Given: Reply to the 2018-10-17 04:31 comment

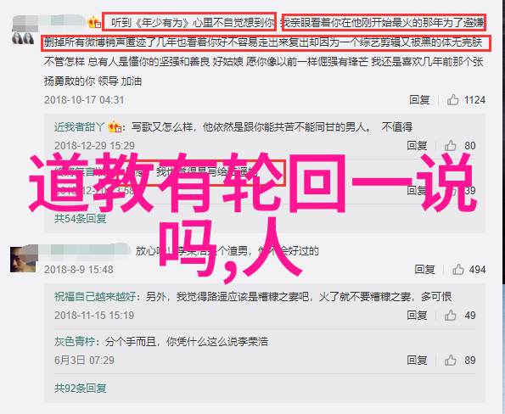Looking at the screenshot, I should click(x=419, y=100).
